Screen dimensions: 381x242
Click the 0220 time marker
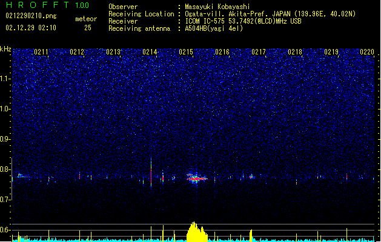tap(367, 52)
